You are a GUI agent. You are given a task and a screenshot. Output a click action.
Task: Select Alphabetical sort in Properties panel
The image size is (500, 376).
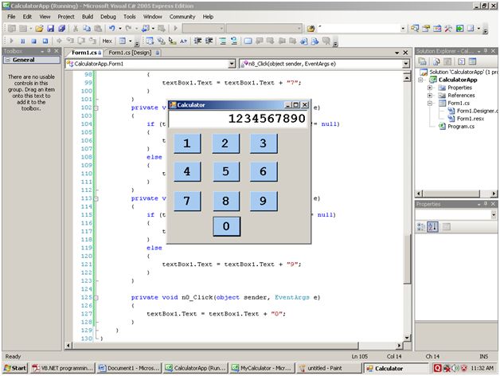[433, 227]
